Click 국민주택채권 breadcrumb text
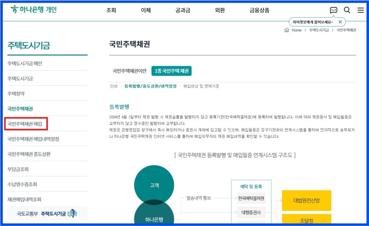This screenshot has height=226, width=369. [346, 30]
